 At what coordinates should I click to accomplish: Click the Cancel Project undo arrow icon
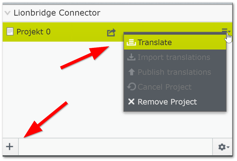[131, 87]
